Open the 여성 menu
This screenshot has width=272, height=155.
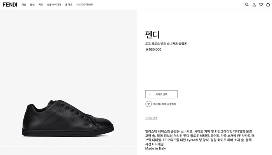pos(24,5)
